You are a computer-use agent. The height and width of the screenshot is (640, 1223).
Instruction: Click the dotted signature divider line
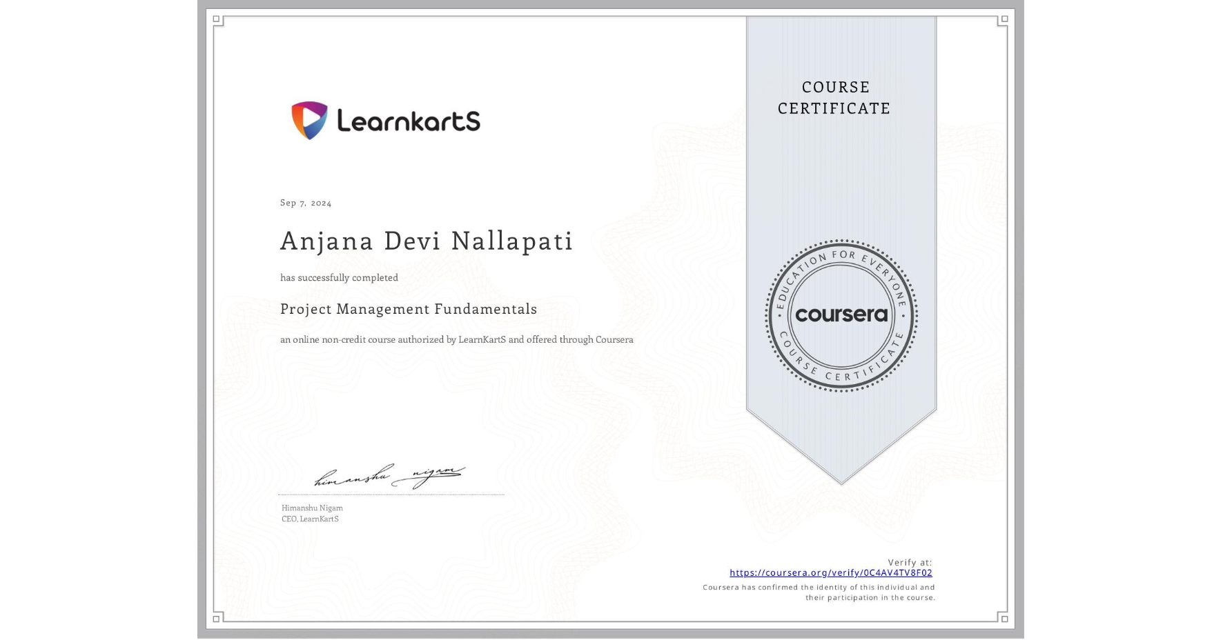tap(391, 494)
